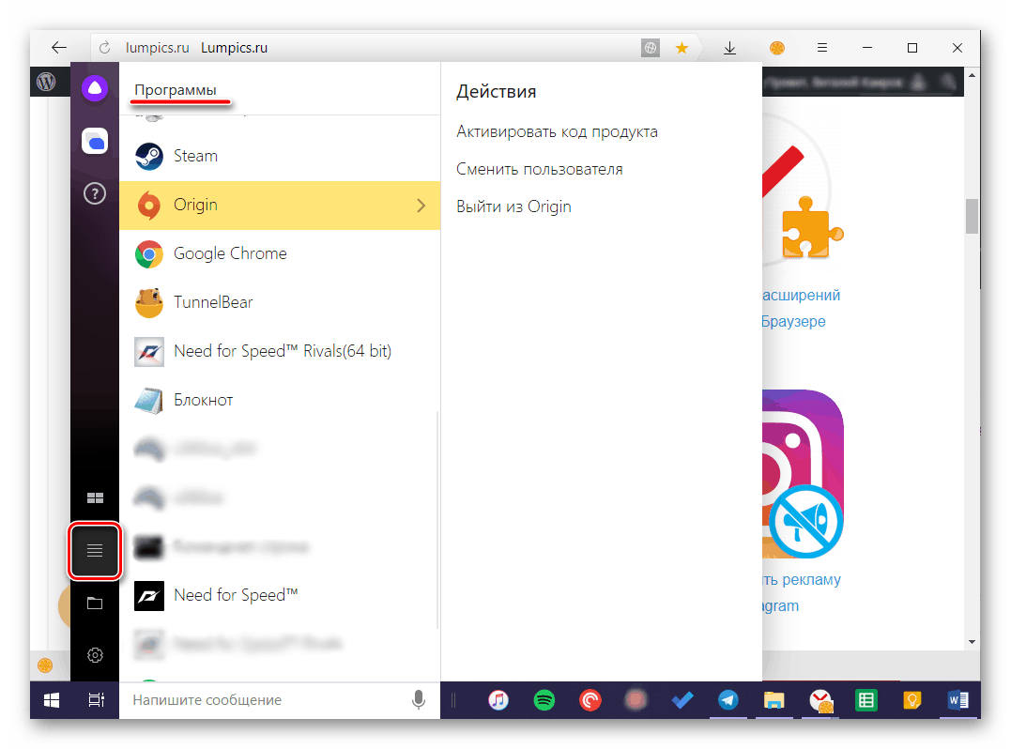
Task: Show the tiles grid view icon
Action: (95, 497)
